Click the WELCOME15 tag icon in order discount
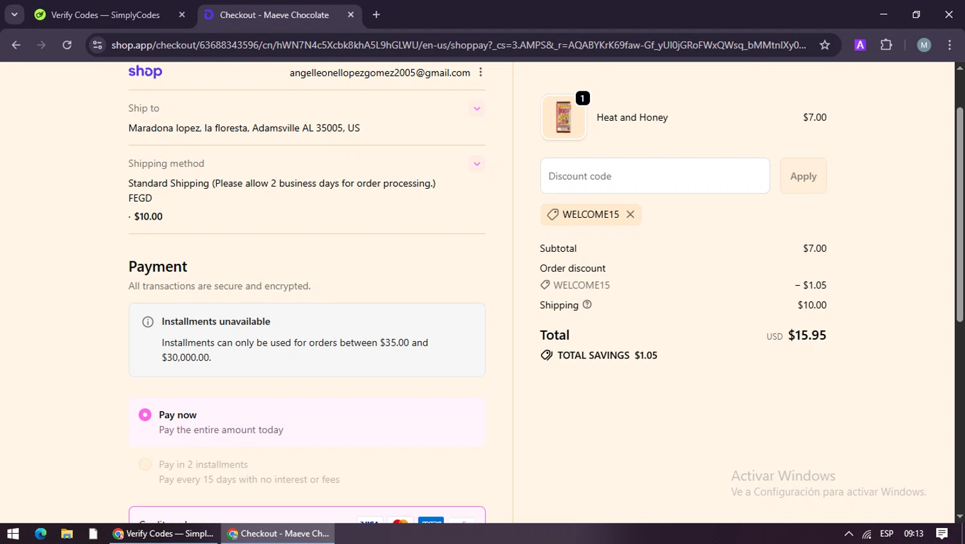This screenshot has height=544, width=965. [545, 285]
